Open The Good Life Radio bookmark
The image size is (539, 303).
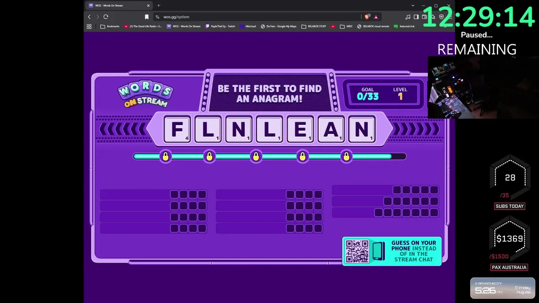pos(143,27)
